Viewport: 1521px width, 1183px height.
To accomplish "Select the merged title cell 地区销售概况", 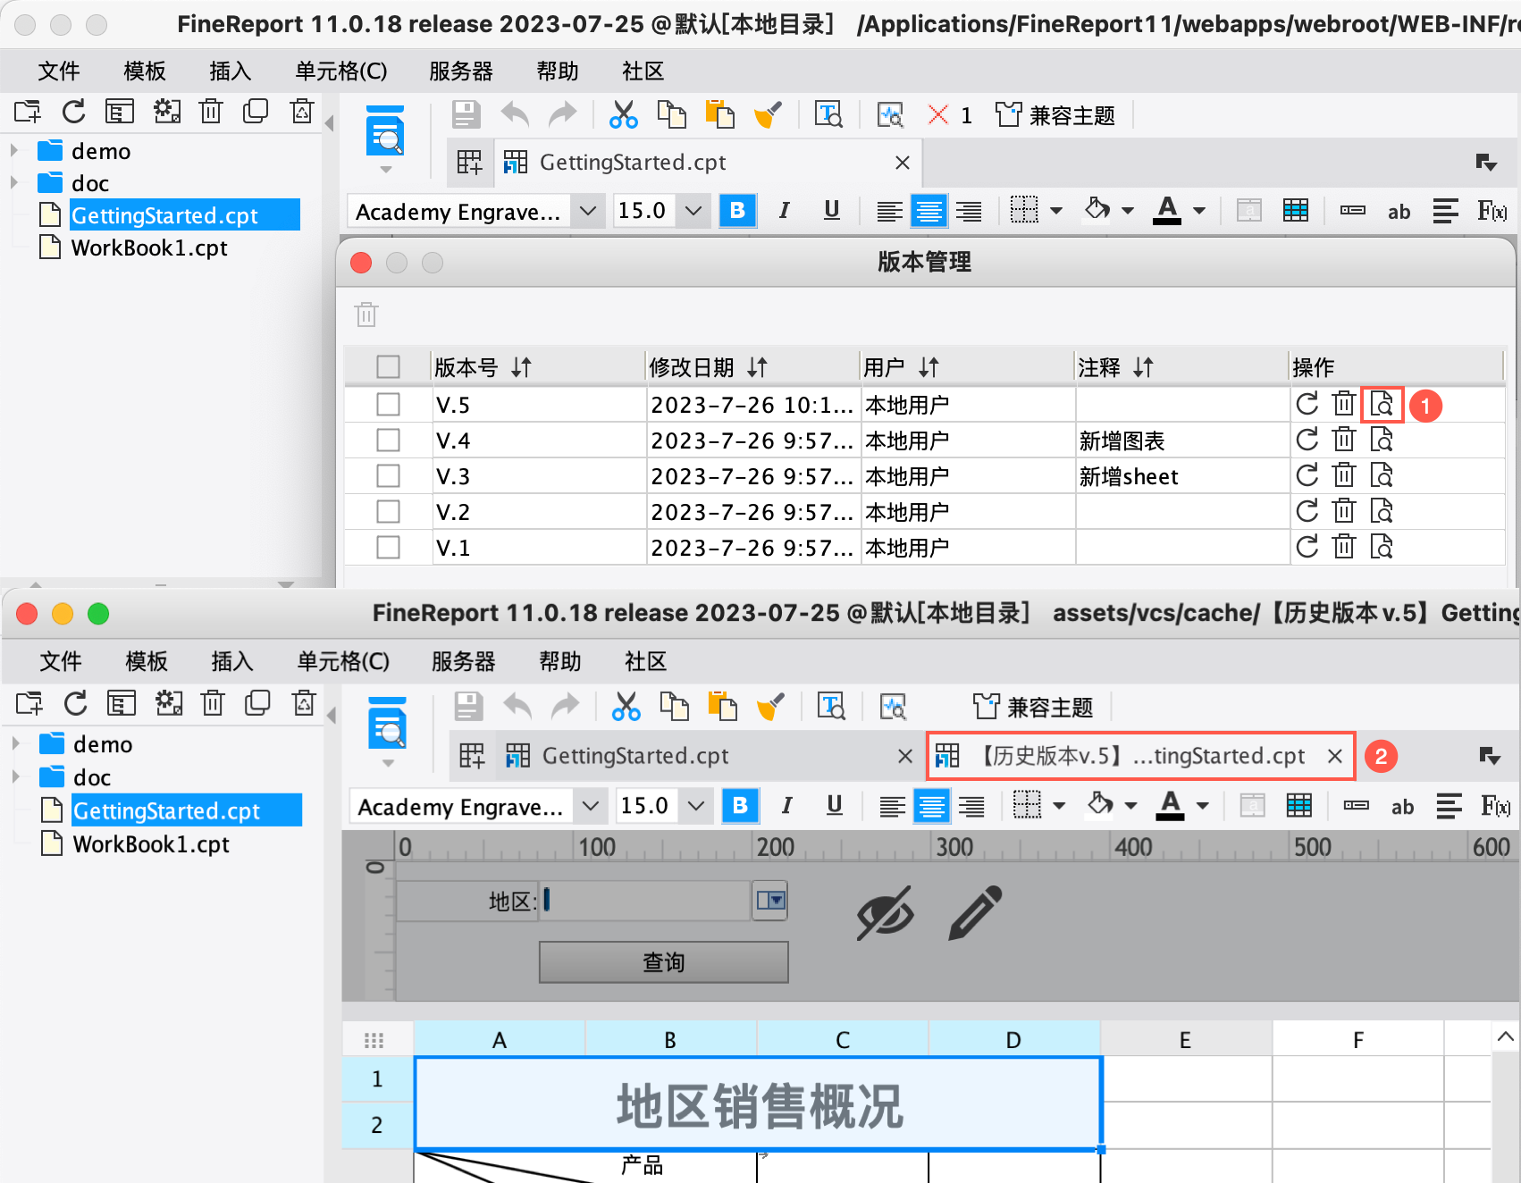I will coord(759,1103).
